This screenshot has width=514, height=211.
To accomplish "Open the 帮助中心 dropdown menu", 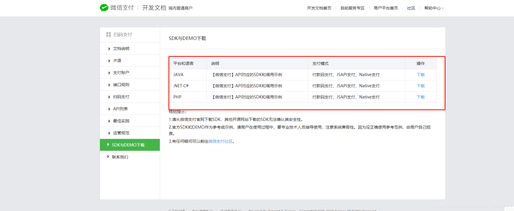I will point(434,8).
